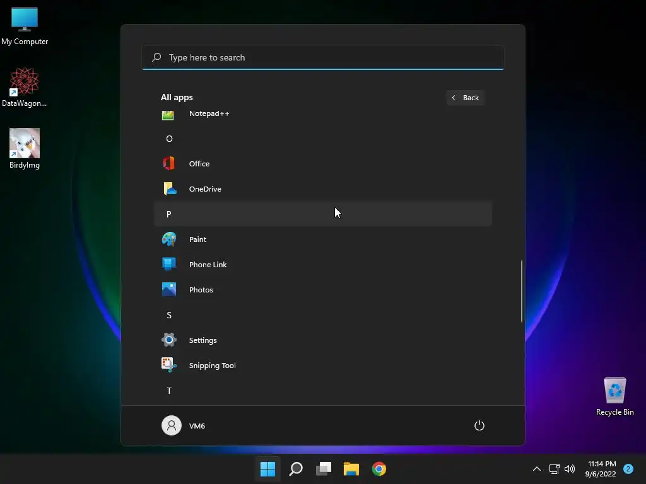This screenshot has width=646, height=484.
Task: Open Phone Link app icon
Action: point(169,264)
